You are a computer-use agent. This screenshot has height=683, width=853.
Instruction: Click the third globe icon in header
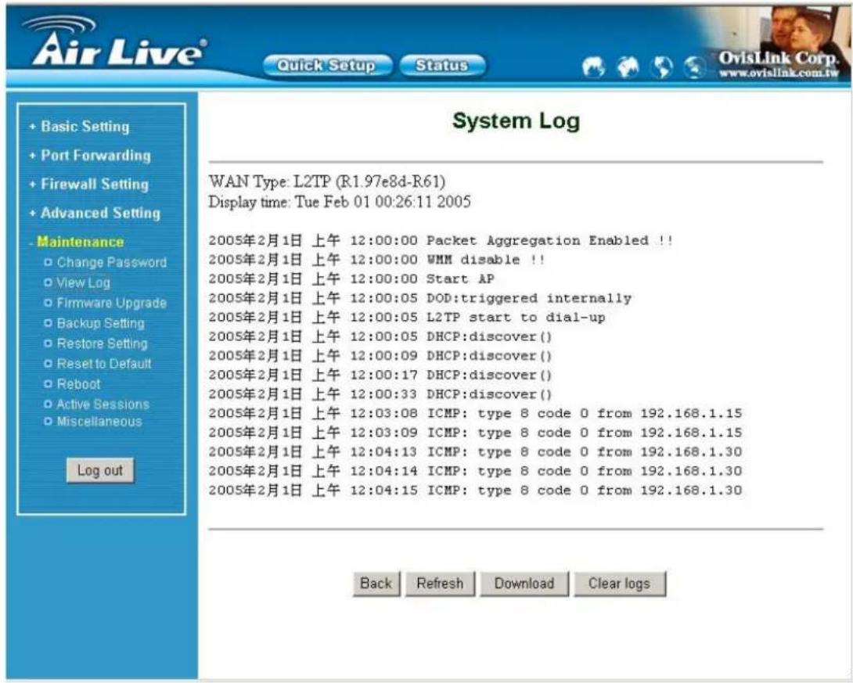coord(661,67)
